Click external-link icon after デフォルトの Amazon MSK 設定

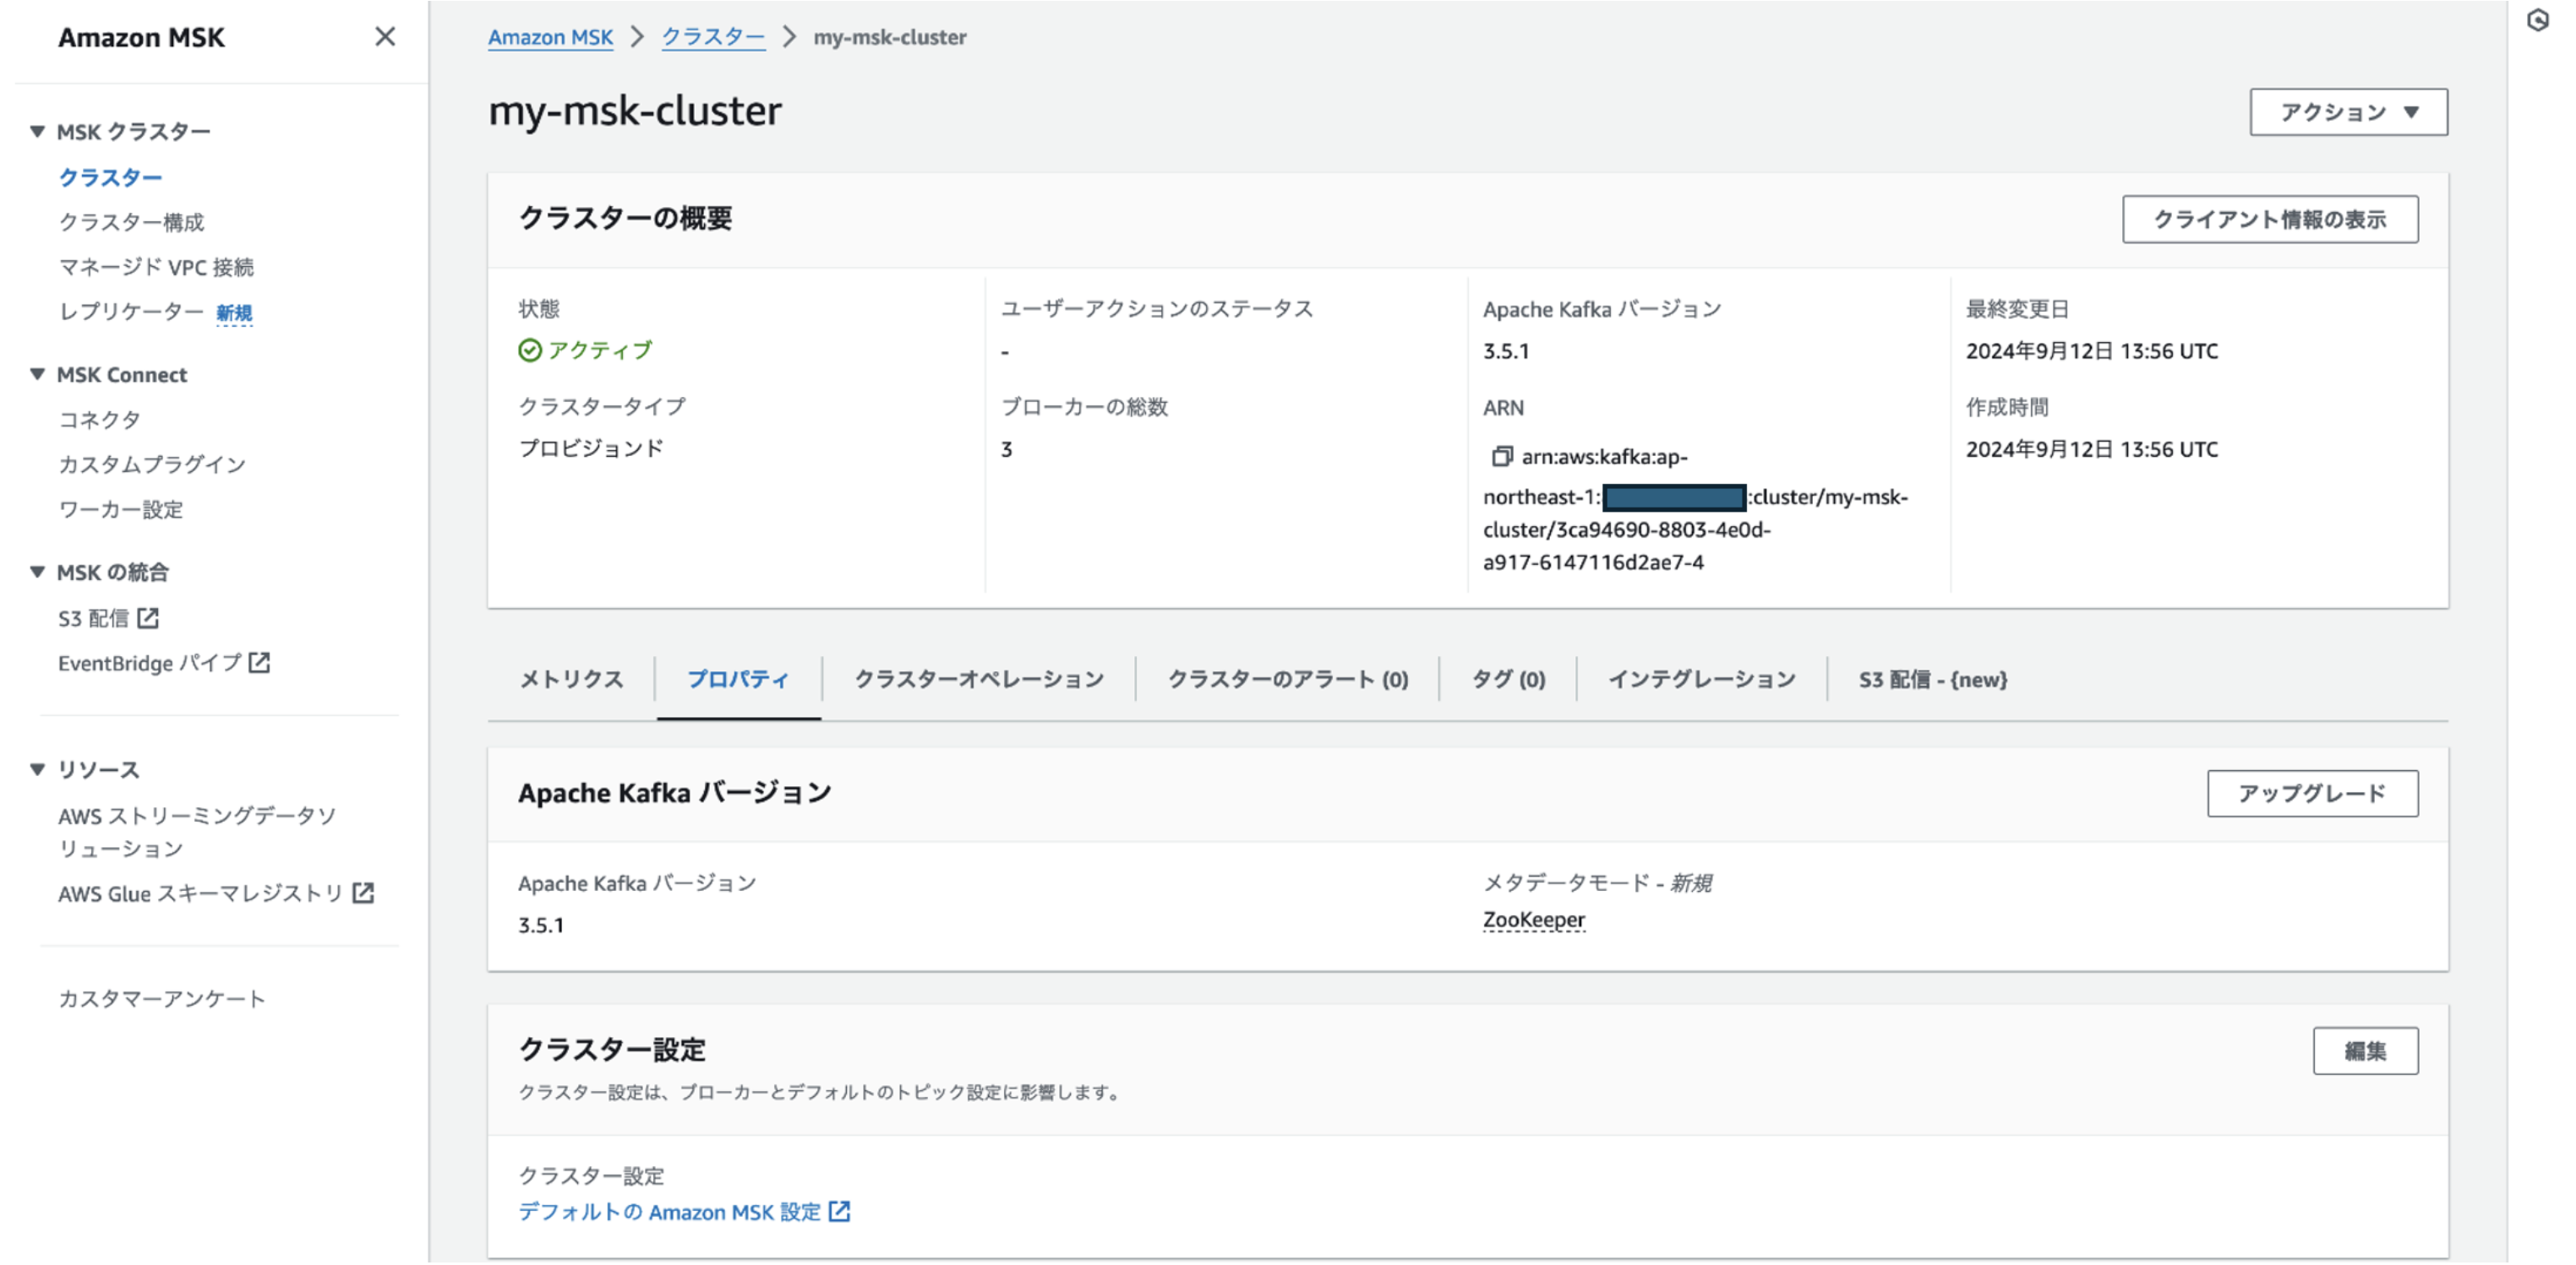tap(840, 1212)
